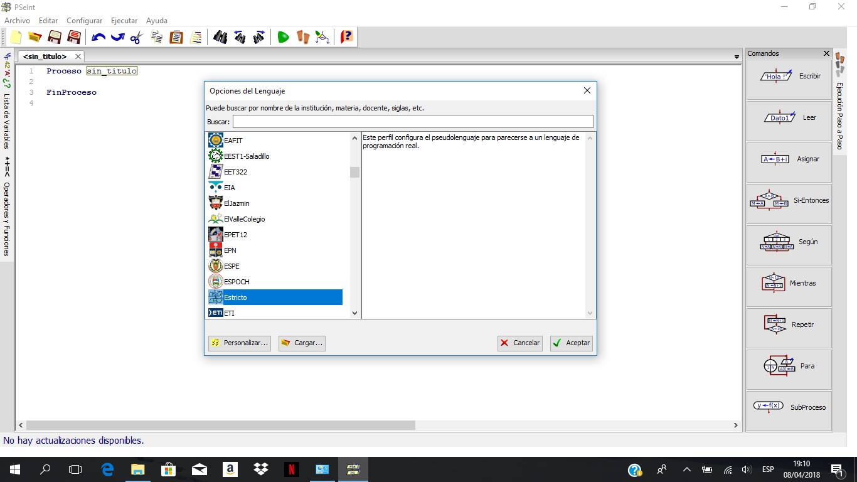Select the ESPE profile
Viewport: 857px width, 482px height.
click(x=275, y=266)
